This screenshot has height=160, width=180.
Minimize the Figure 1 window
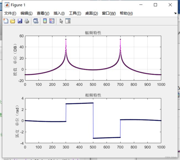pyautogui.click(x=141, y=5)
